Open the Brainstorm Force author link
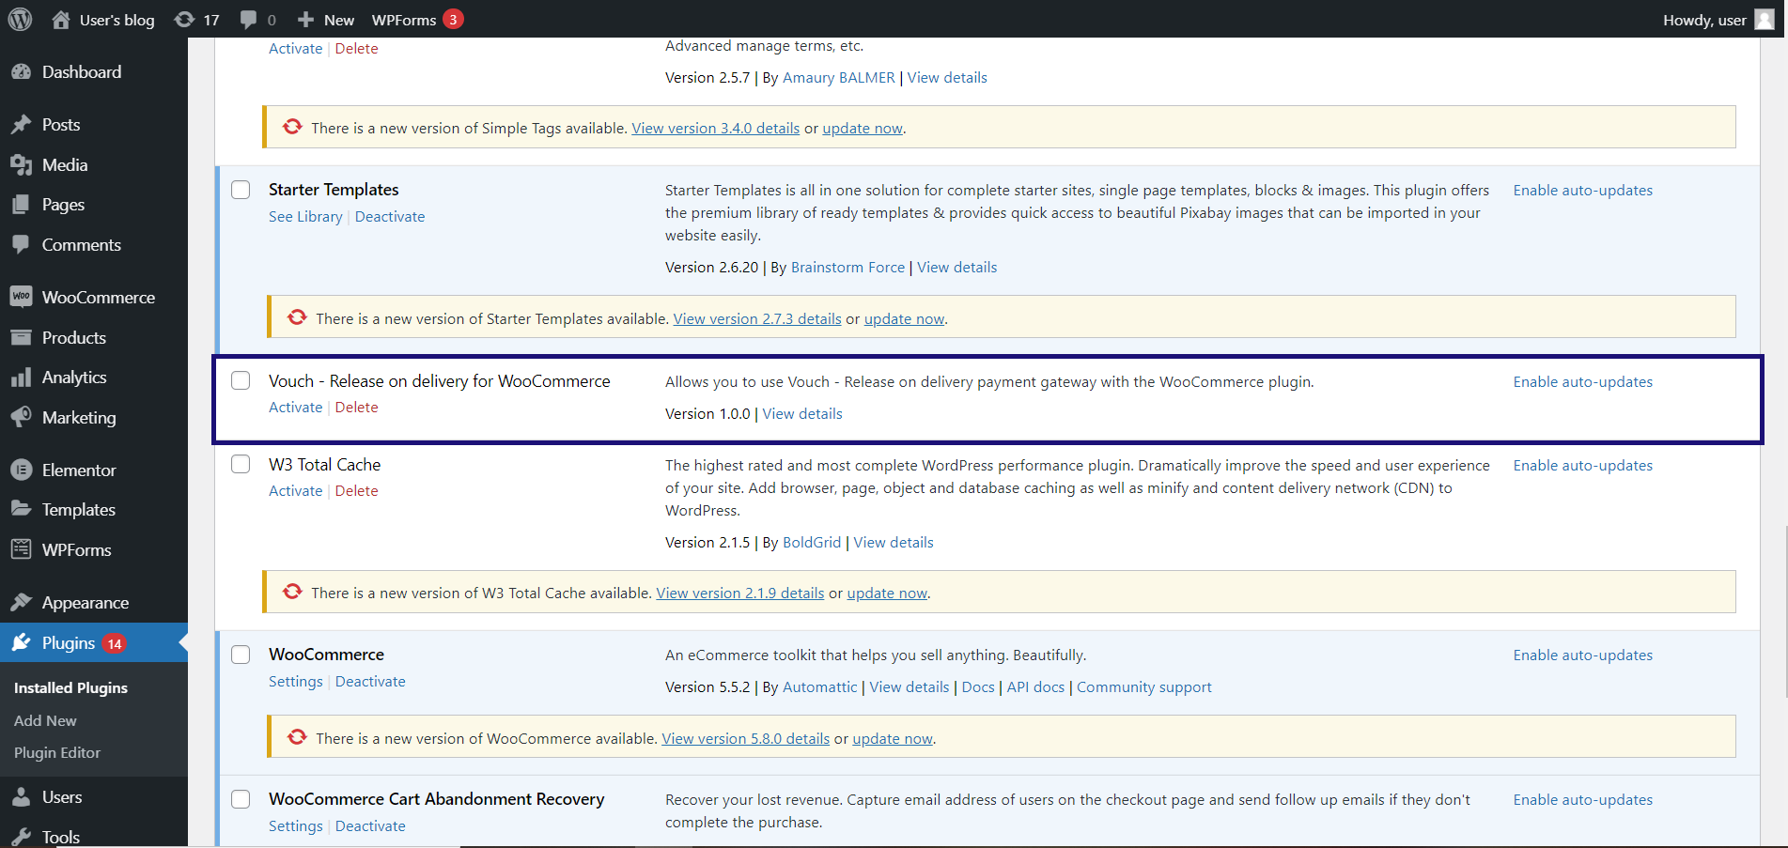This screenshot has width=1788, height=848. (848, 267)
